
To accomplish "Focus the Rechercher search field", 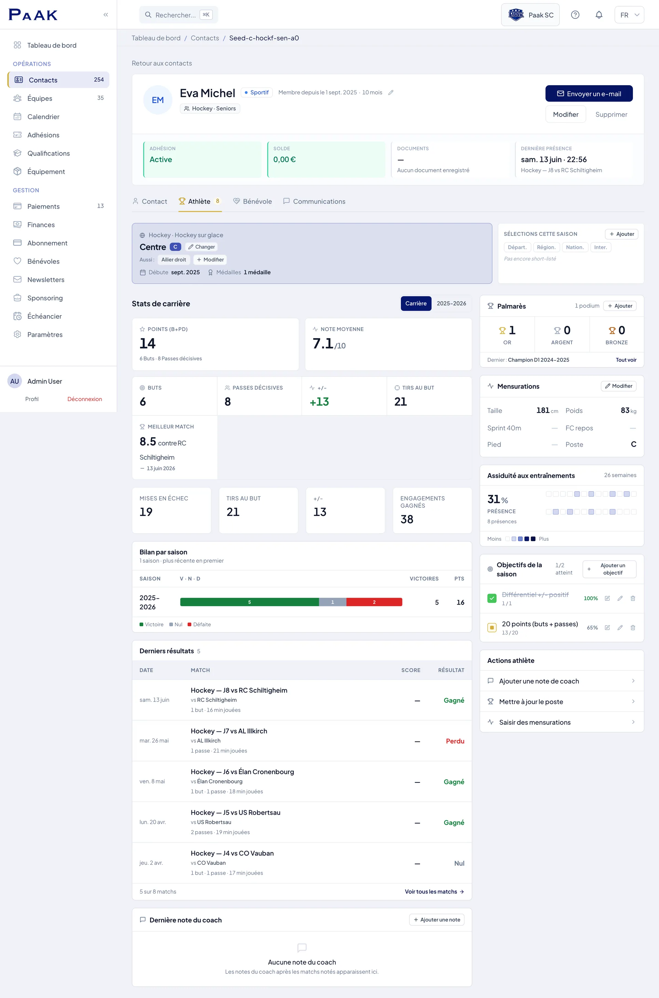I will [178, 15].
